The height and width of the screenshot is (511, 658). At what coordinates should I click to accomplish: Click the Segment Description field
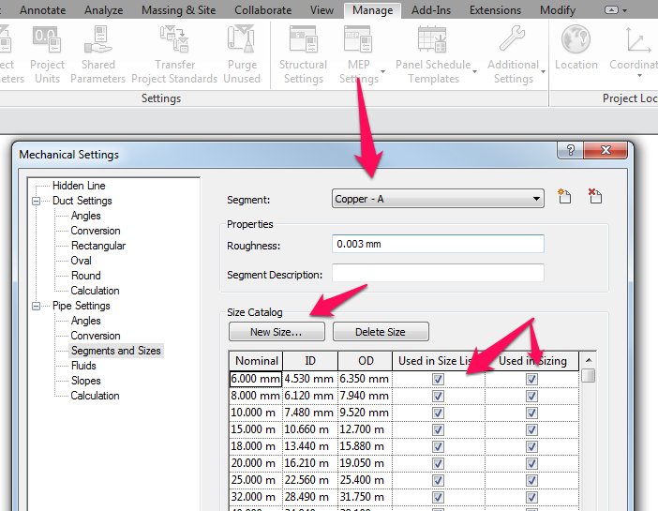(x=438, y=274)
